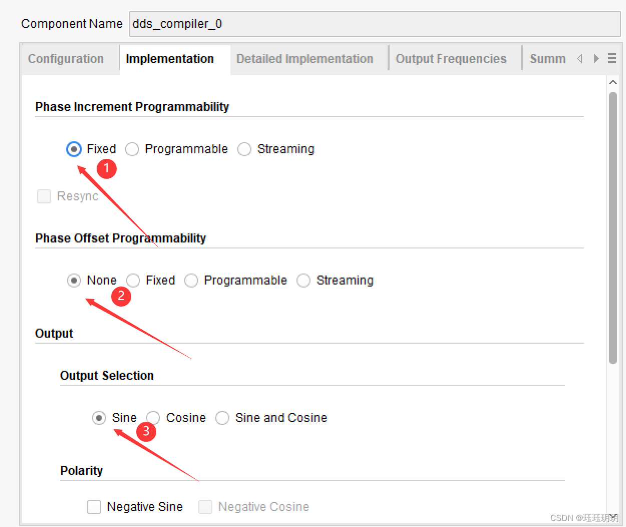Screen dimensions: 626x527
Task: Open the Detailed Implementation tab
Action: (304, 59)
